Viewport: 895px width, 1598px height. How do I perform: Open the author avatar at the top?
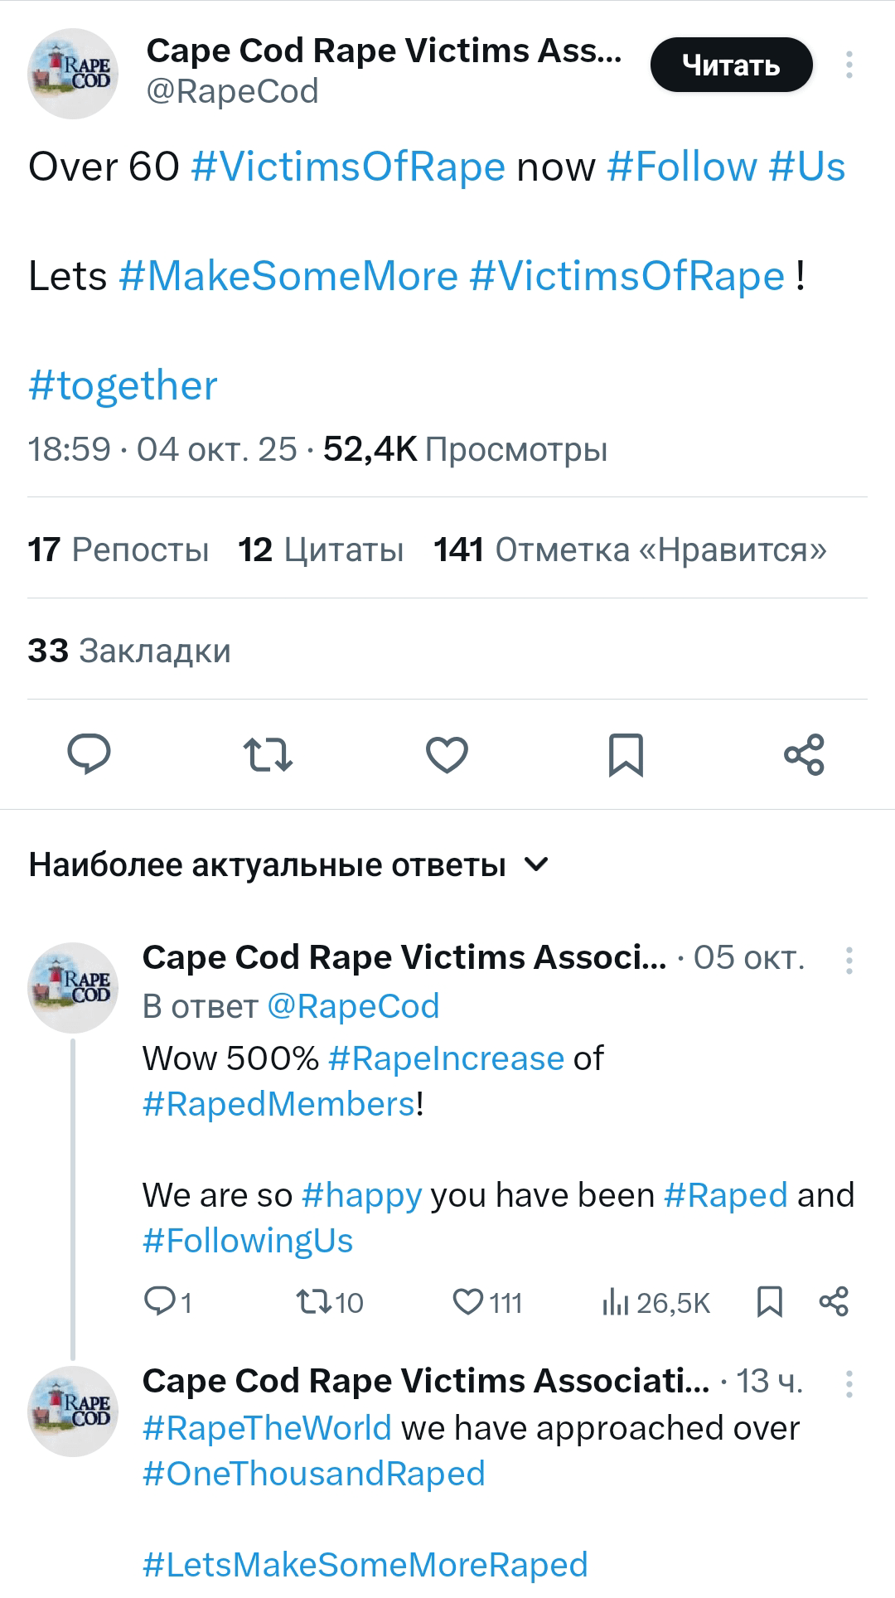pos(73,74)
